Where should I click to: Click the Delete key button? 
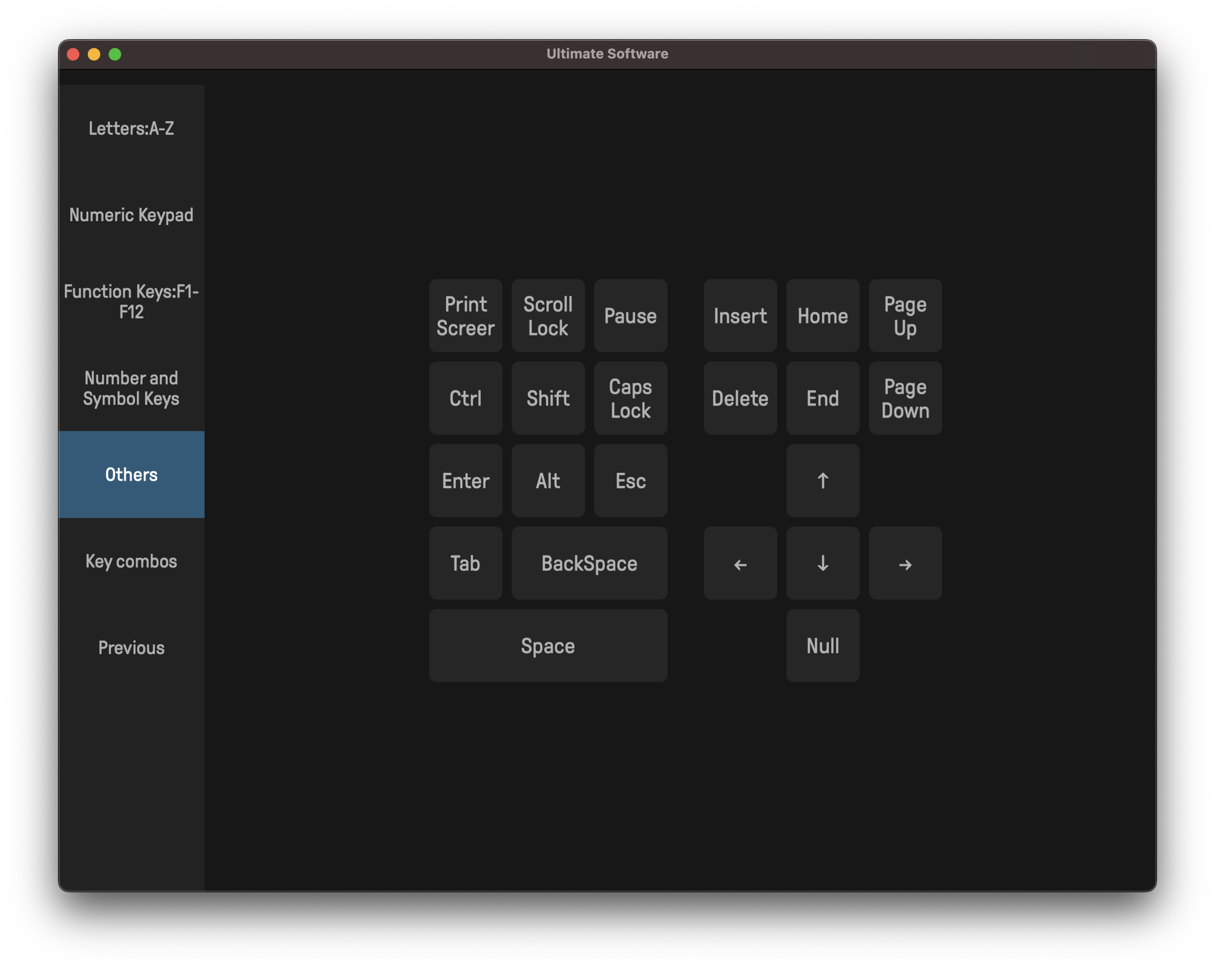(740, 398)
